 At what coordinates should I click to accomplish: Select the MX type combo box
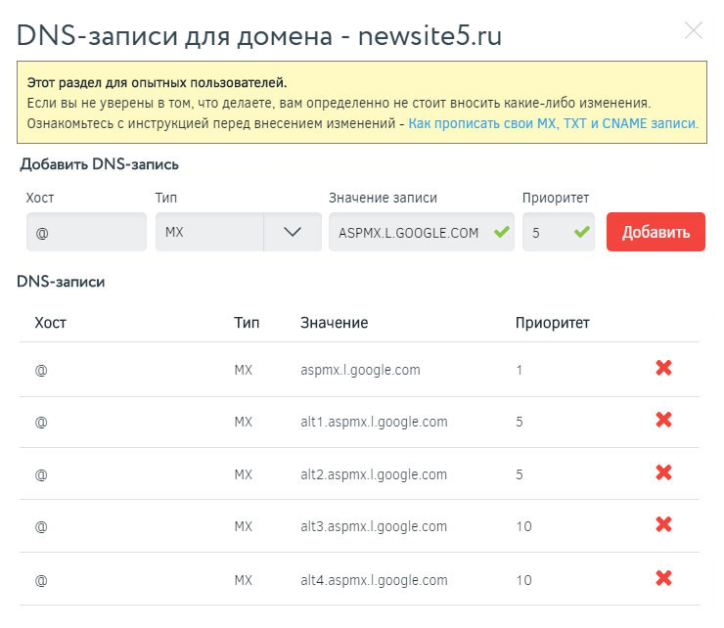(x=210, y=233)
